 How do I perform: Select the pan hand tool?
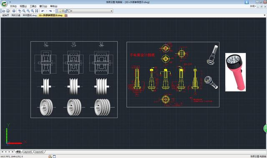pyautogui.click(x=20, y=11)
